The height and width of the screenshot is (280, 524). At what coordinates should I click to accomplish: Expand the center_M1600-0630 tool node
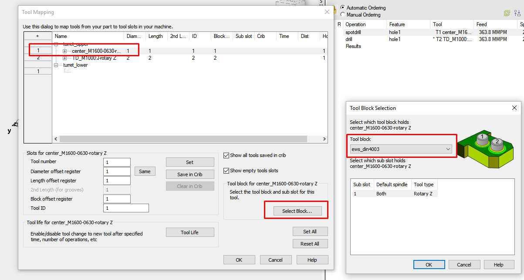pyautogui.click(x=64, y=51)
